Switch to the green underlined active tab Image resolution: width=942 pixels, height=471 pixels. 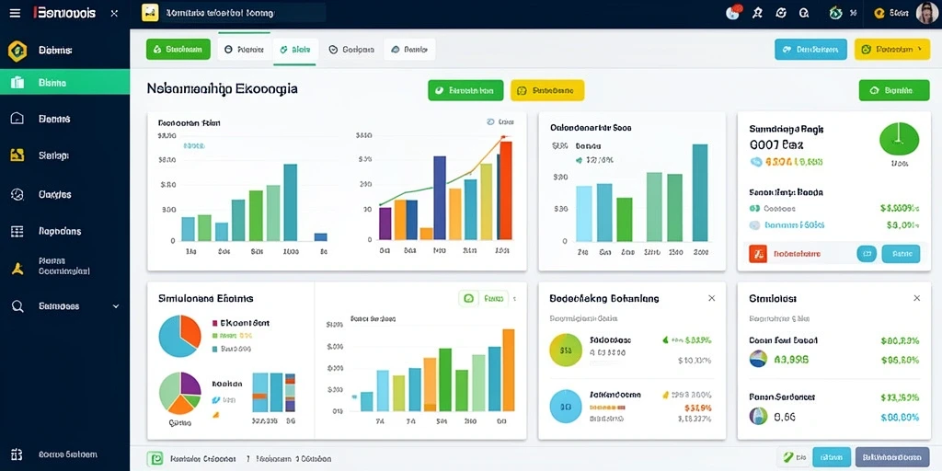click(295, 51)
